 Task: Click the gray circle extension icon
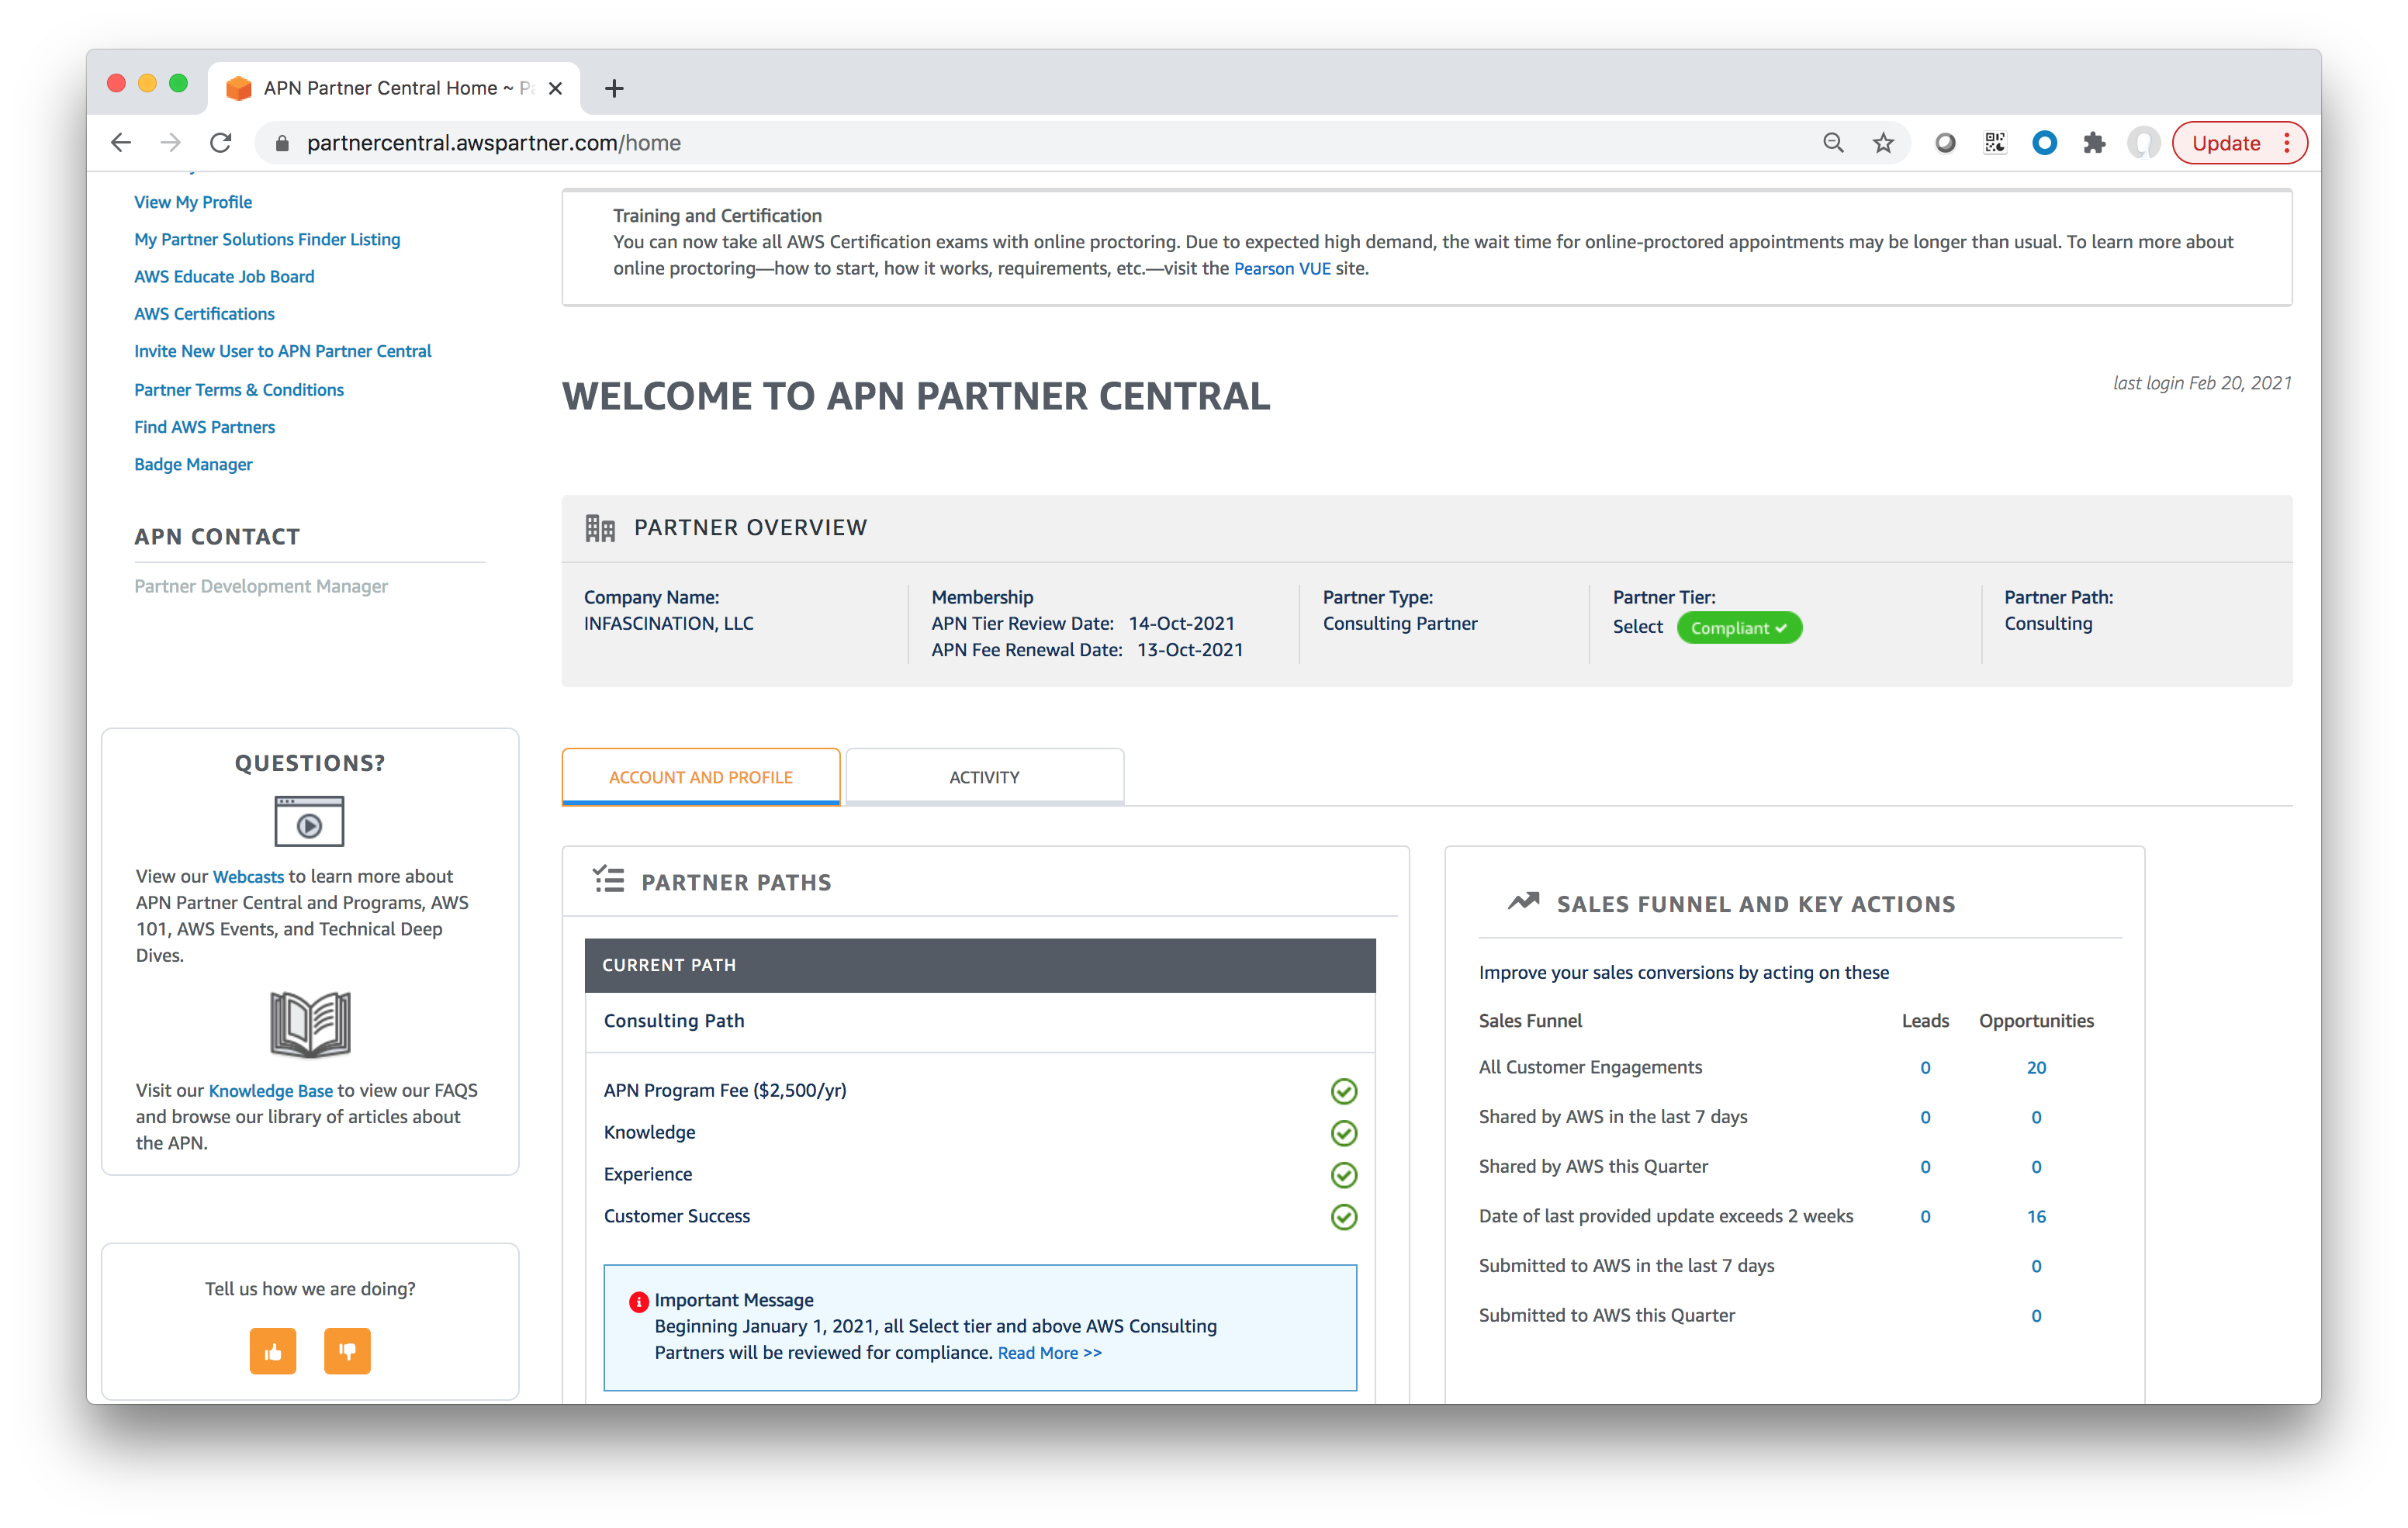[x=1945, y=143]
